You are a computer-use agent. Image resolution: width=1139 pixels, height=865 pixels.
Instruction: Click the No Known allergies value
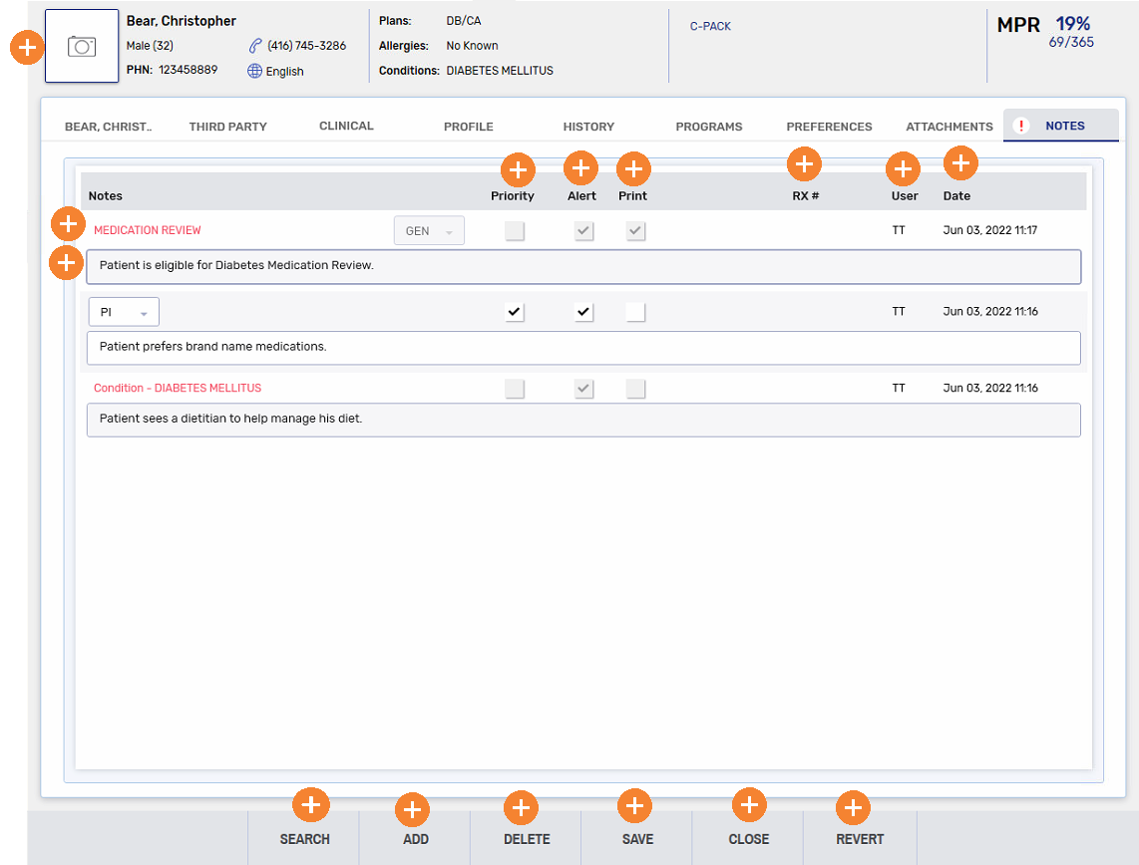point(472,46)
